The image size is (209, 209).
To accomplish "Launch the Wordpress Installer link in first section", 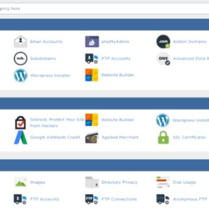I will tap(50, 76).
